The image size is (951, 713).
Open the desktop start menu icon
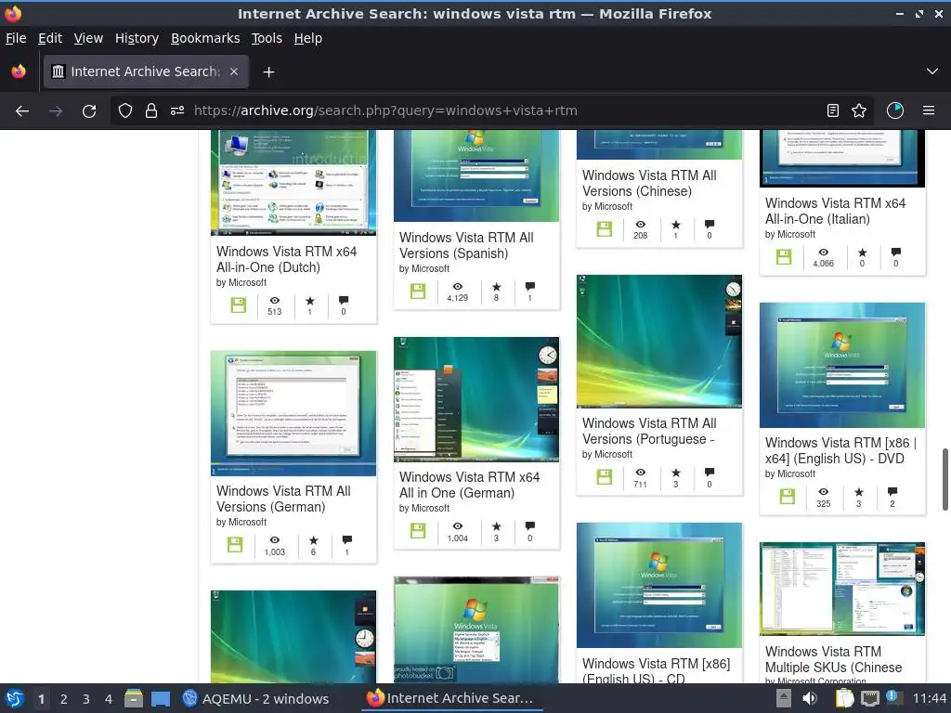pos(15,698)
